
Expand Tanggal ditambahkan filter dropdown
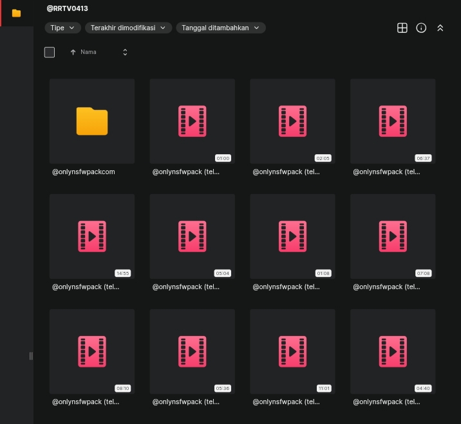point(221,28)
